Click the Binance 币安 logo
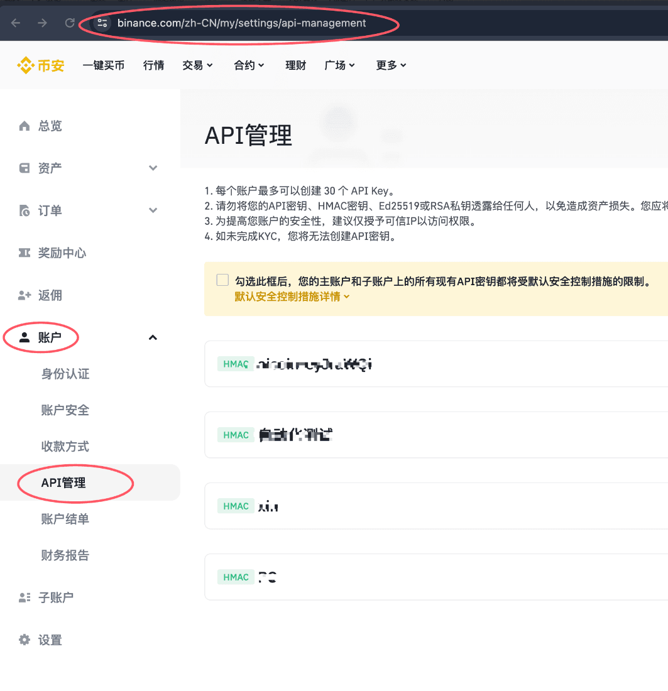The height and width of the screenshot is (691, 668). 41,65
